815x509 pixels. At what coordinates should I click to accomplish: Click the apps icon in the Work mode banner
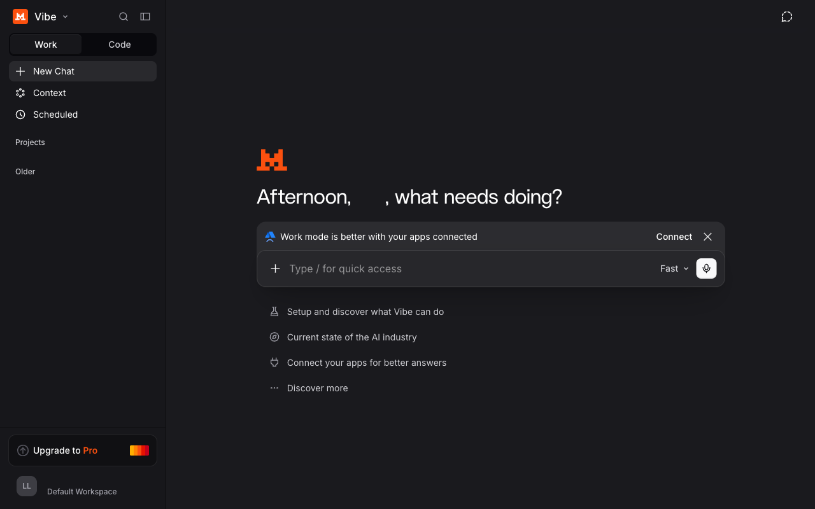tap(270, 237)
